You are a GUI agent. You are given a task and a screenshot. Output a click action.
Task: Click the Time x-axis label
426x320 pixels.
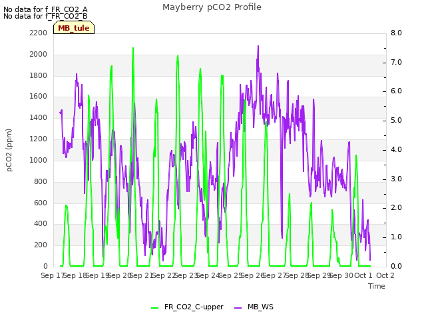pos(377,286)
